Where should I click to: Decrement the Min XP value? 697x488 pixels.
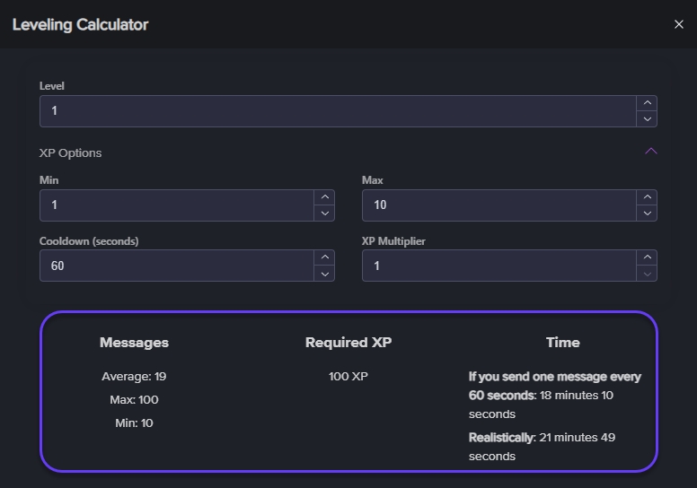pyautogui.click(x=324, y=213)
